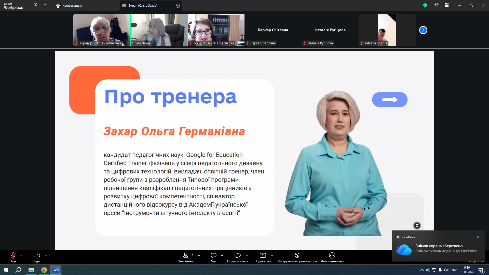Open Windows notification center icon
Viewport: 489px width, 275px height.
tap(481, 270)
